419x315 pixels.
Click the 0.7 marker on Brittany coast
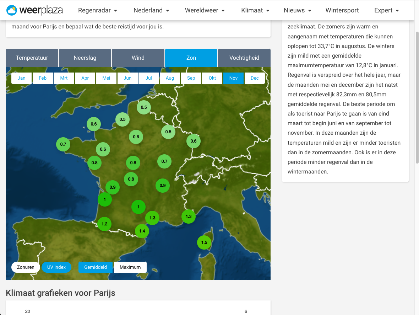coord(63,144)
